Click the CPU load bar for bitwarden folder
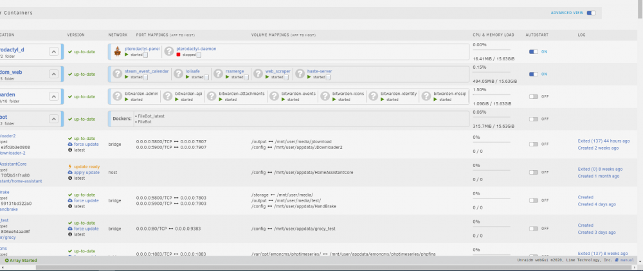The height and width of the screenshot is (271, 643). pyautogui.click(x=491, y=96)
